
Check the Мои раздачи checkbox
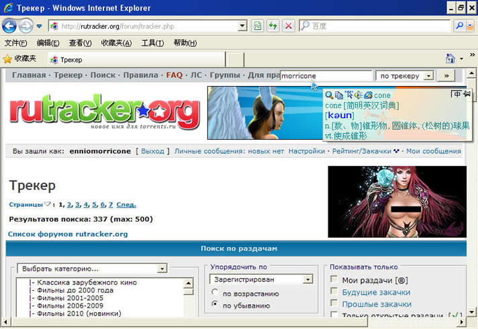334,279
